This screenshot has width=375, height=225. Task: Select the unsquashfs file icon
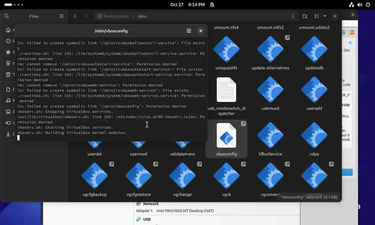[226, 49]
